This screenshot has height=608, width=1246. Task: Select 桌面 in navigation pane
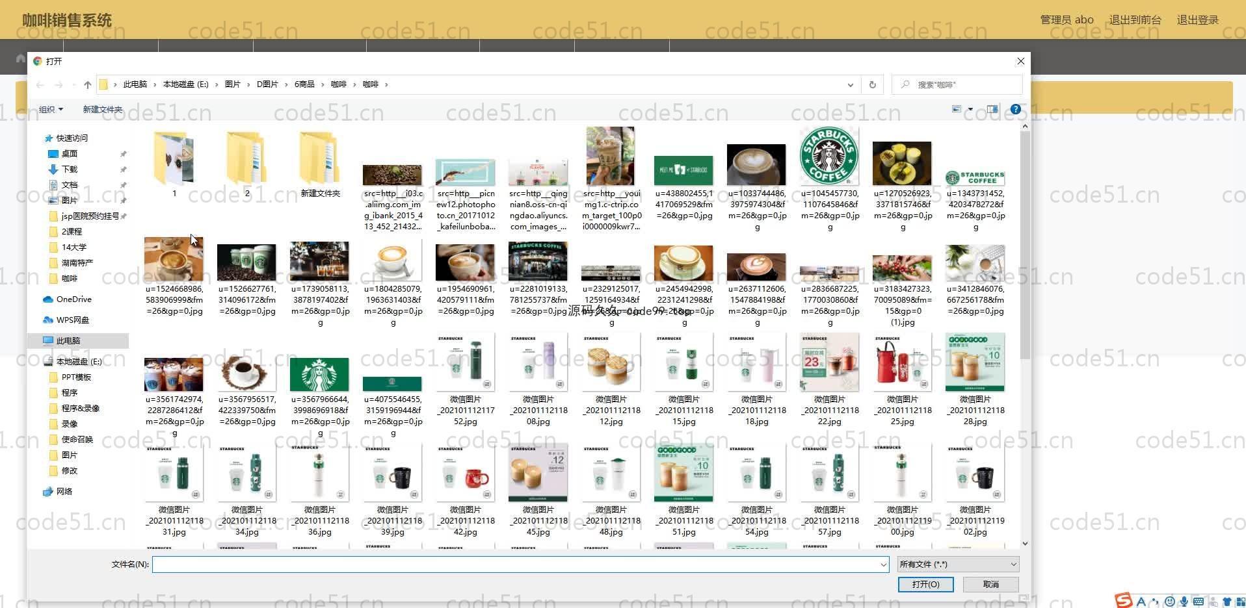(70, 154)
